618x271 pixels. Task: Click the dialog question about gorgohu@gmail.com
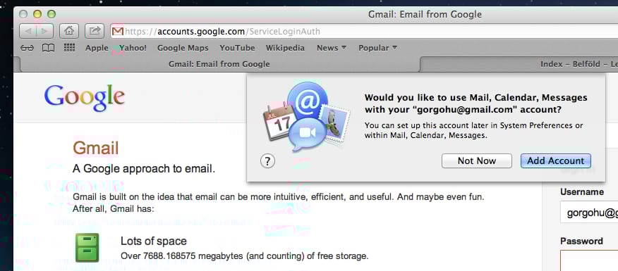click(x=475, y=103)
